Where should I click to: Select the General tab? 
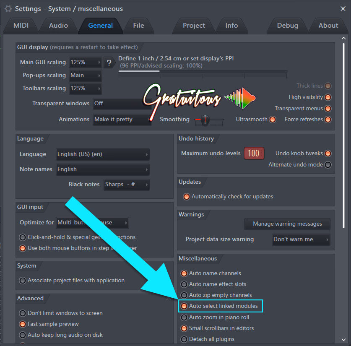click(101, 26)
